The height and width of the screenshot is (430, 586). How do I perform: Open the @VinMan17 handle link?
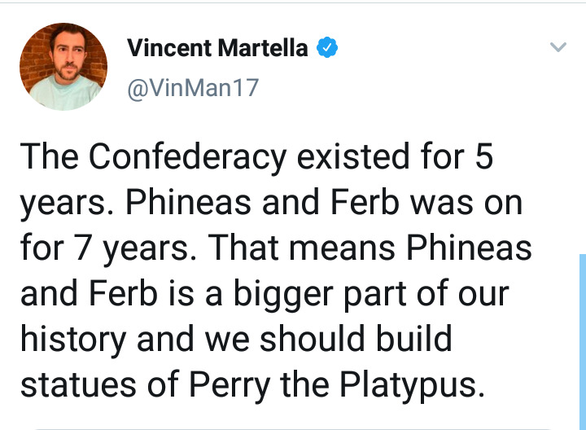pyautogui.click(x=192, y=87)
